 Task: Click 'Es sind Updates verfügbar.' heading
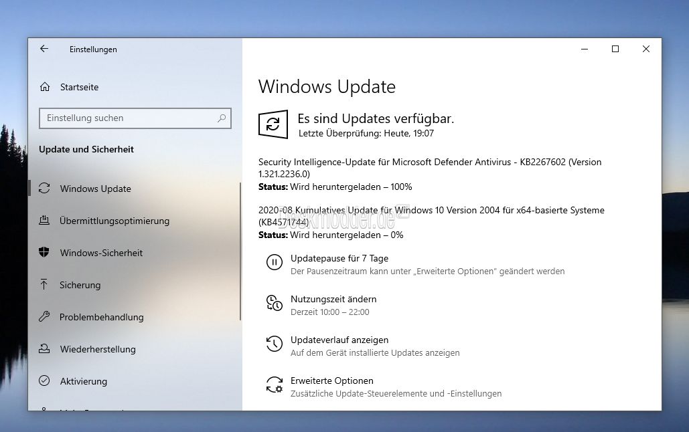pos(376,118)
